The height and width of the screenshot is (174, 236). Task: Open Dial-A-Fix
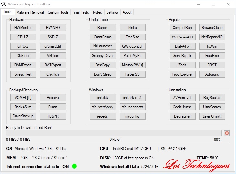coord(182,46)
